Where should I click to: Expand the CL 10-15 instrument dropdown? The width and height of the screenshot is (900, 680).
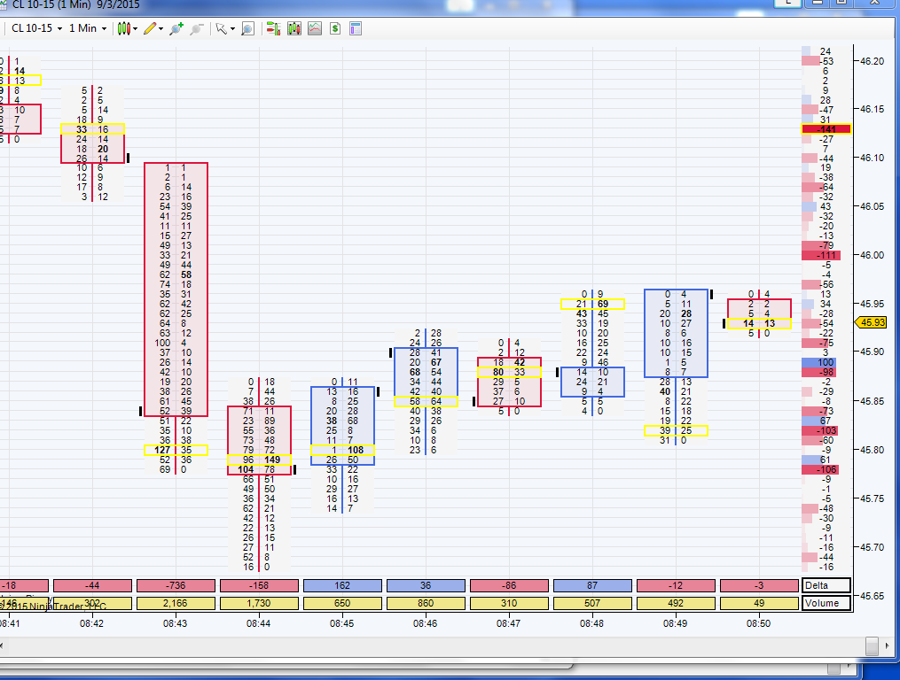[36, 28]
